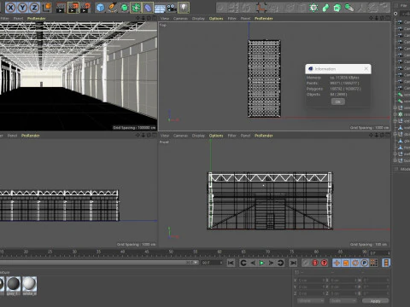Click the timeline layout icon
The width and height of the screenshot is (410, 307).
tap(386, 263)
